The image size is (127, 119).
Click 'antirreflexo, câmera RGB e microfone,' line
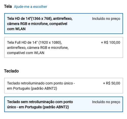pos(38,48)
